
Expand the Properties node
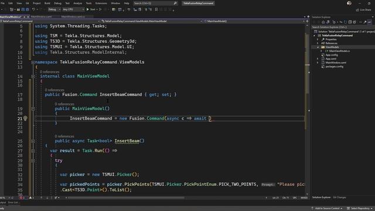(318, 39)
